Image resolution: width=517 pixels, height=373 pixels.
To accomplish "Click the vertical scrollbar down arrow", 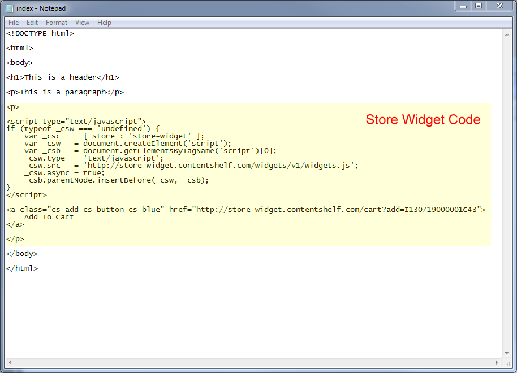I will [x=507, y=353].
